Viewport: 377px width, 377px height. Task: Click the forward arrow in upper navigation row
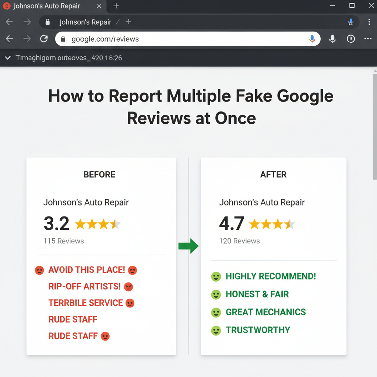[x=27, y=22]
